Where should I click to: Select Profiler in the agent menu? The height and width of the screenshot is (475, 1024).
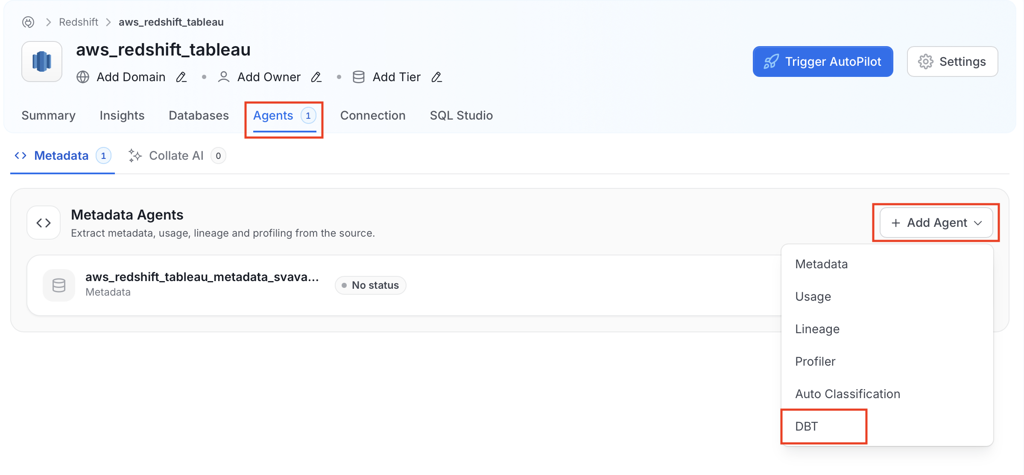click(887, 362)
